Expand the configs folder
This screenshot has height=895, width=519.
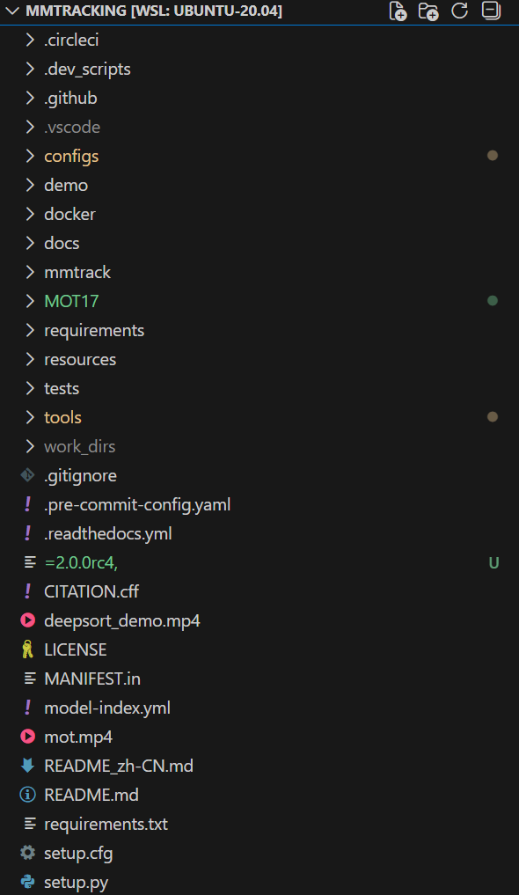70,155
